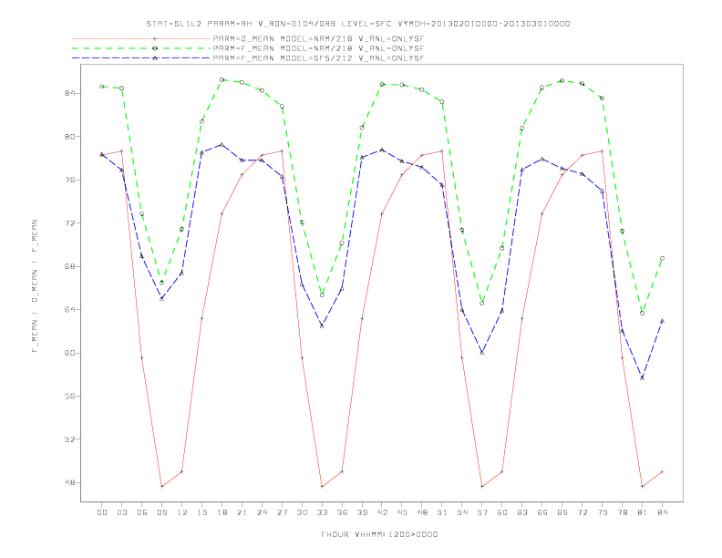Click the x-axis tick label 42

pyautogui.click(x=382, y=512)
